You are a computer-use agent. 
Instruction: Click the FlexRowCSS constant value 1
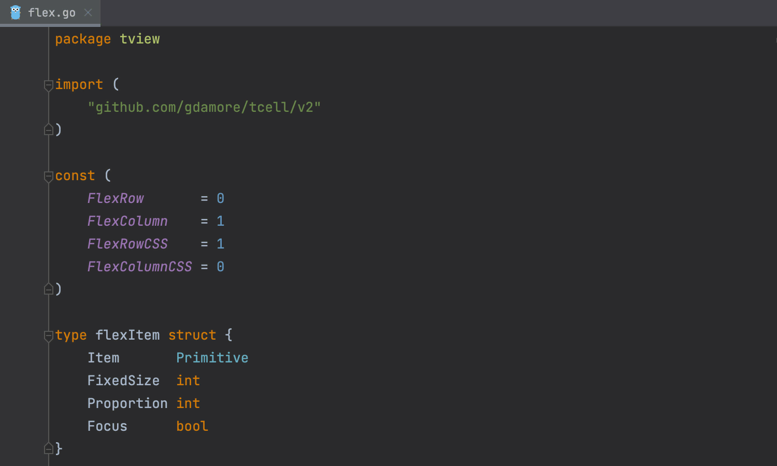click(x=220, y=244)
